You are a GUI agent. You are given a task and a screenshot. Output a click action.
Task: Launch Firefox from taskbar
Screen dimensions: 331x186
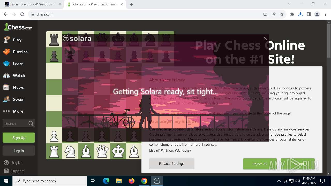tap(131, 181)
